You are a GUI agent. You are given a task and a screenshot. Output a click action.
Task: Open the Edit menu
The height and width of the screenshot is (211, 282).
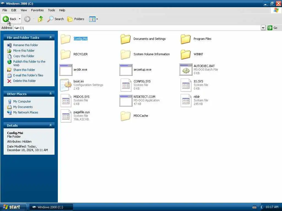click(x=14, y=10)
